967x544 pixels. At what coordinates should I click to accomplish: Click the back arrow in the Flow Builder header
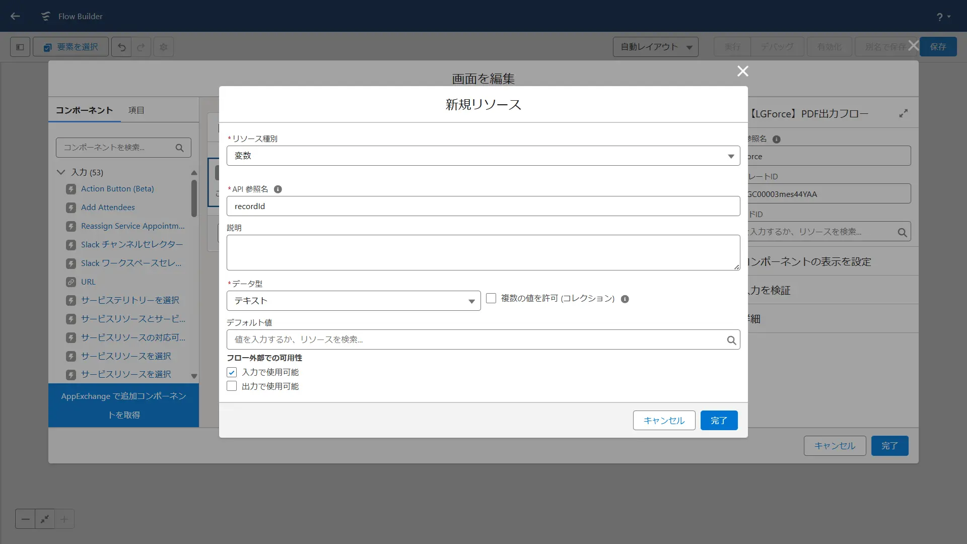[15, 16]
